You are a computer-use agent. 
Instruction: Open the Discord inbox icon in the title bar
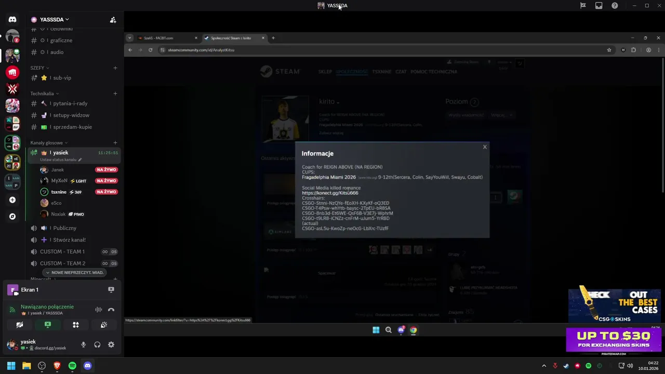[x=598, y=6]
